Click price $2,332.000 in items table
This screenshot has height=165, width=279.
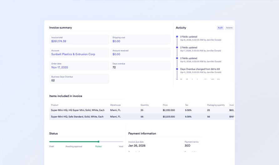[x=169, y=110]
